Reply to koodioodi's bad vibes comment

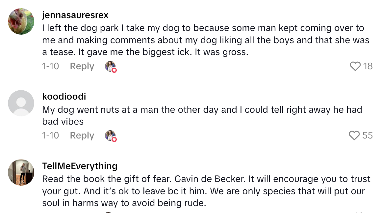tap(82, 136)
